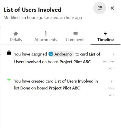
Task: Click the 7 minutes ago timestamp
Action: [x=109, y=61]
